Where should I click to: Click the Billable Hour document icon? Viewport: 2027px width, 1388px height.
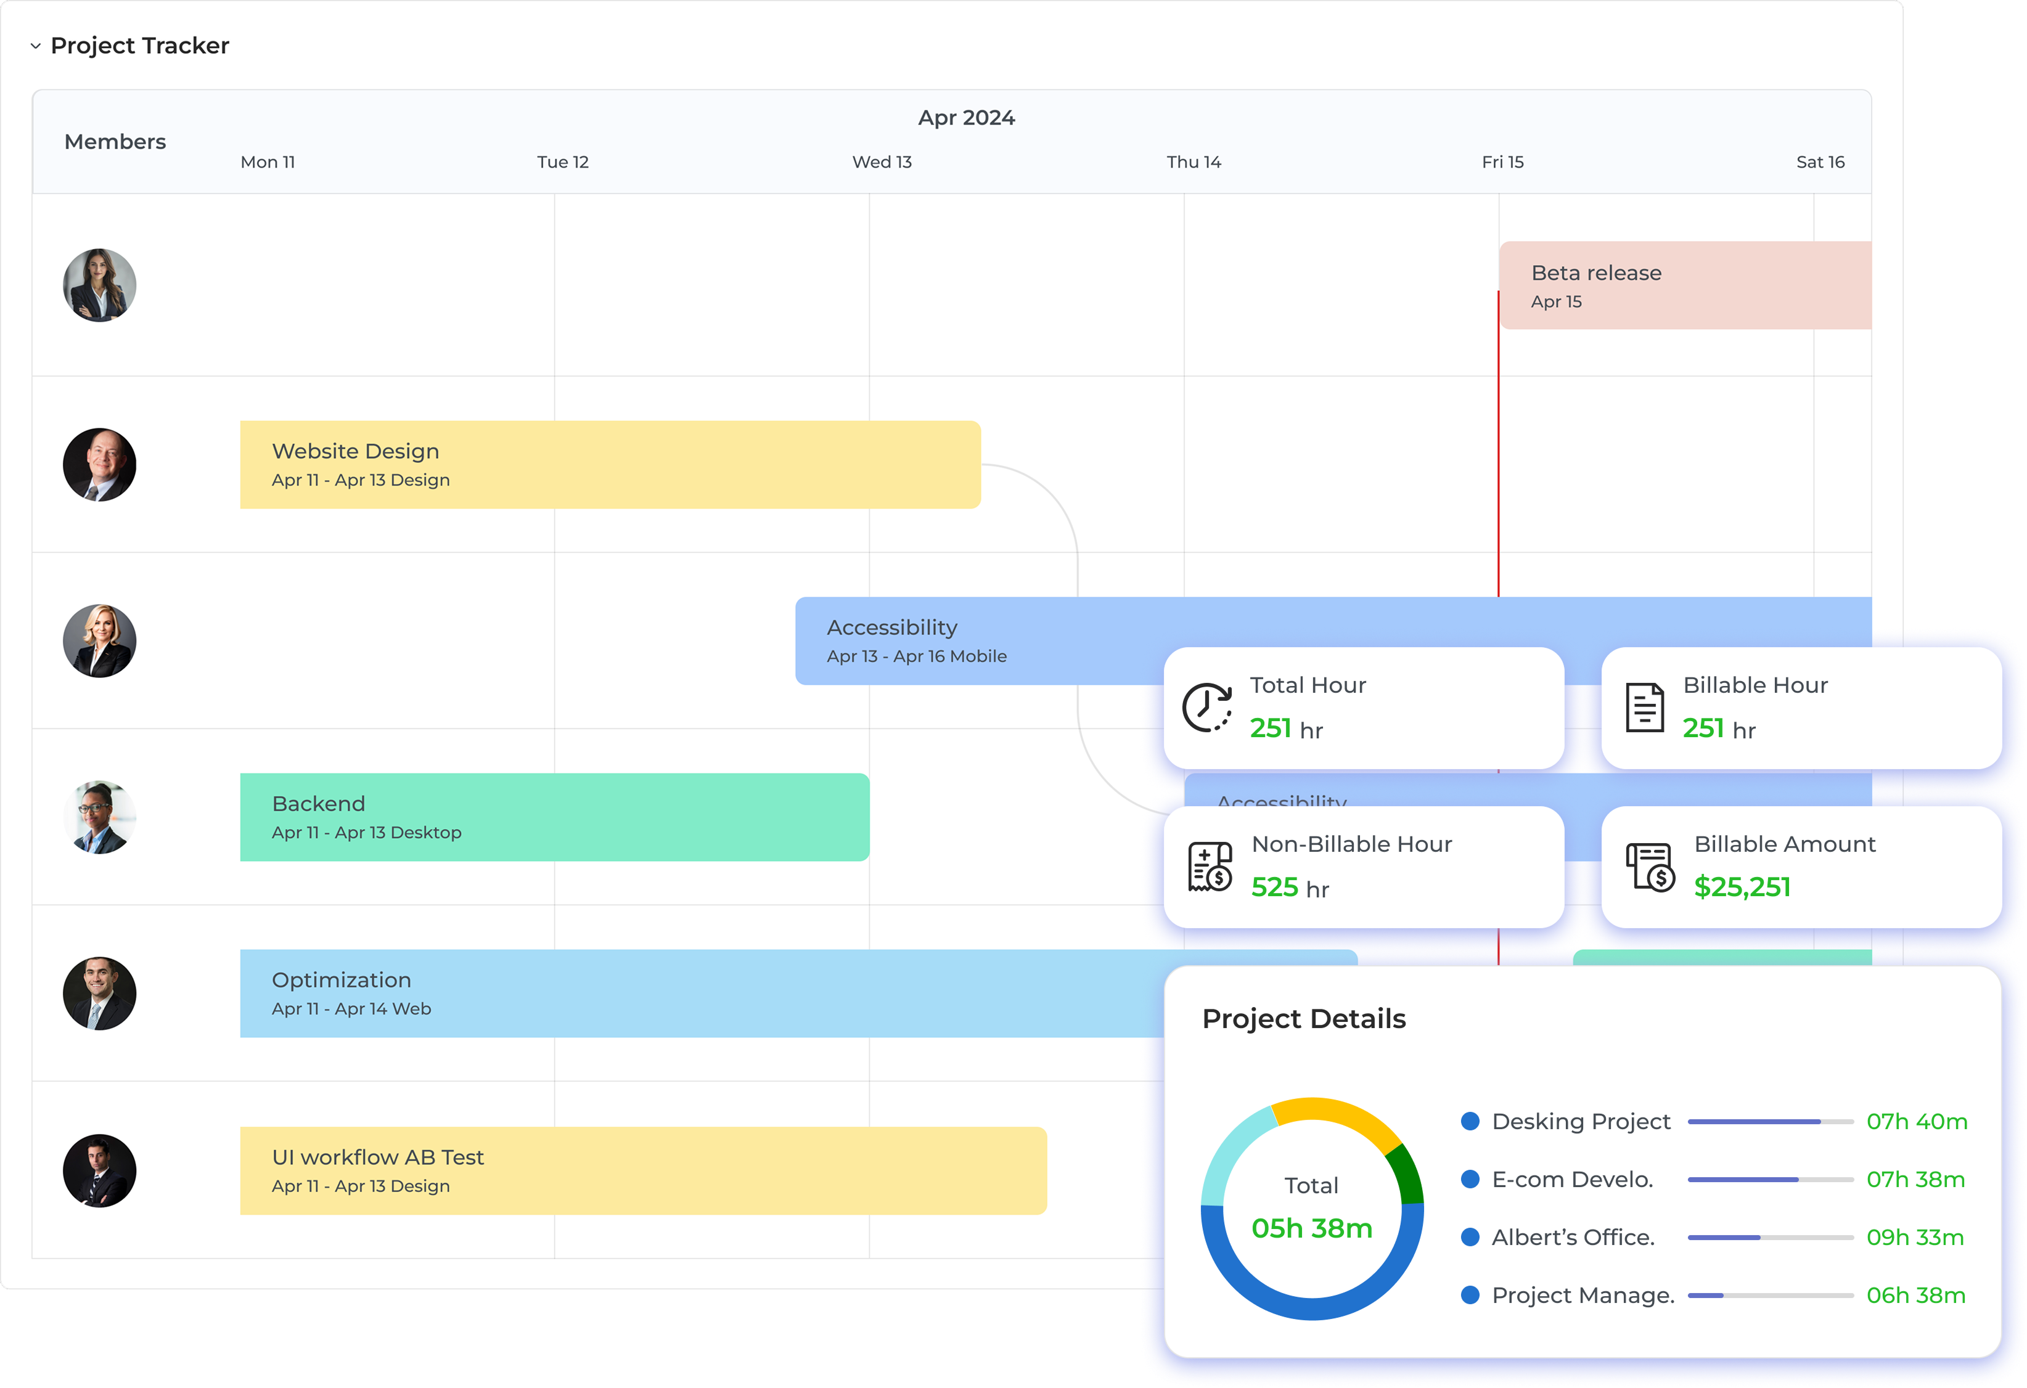tap(1644, 707)
